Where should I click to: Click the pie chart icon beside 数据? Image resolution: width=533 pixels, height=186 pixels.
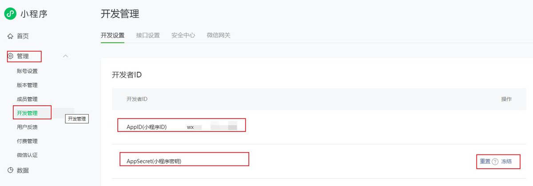pos(11,170)
